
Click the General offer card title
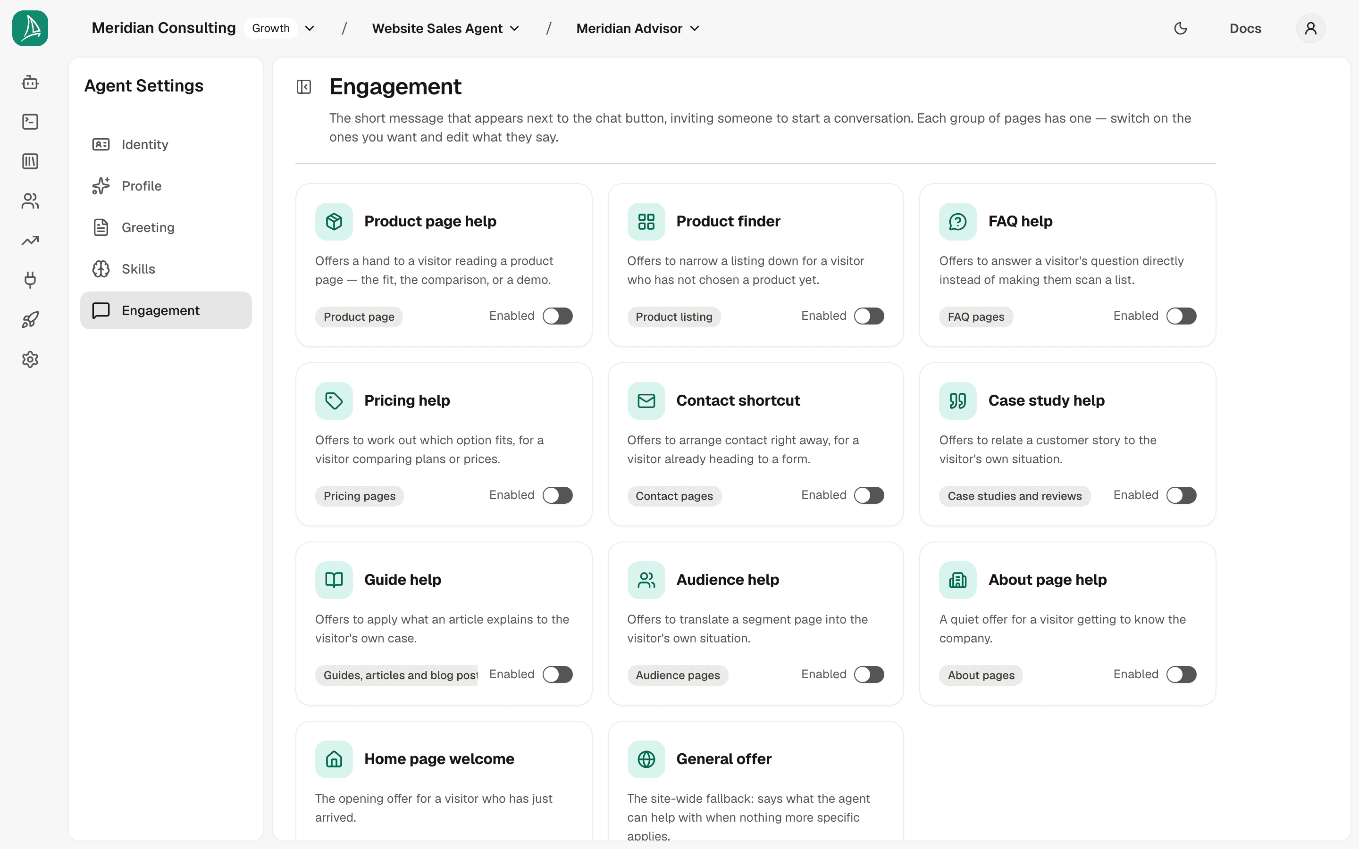tap(724, 759)
